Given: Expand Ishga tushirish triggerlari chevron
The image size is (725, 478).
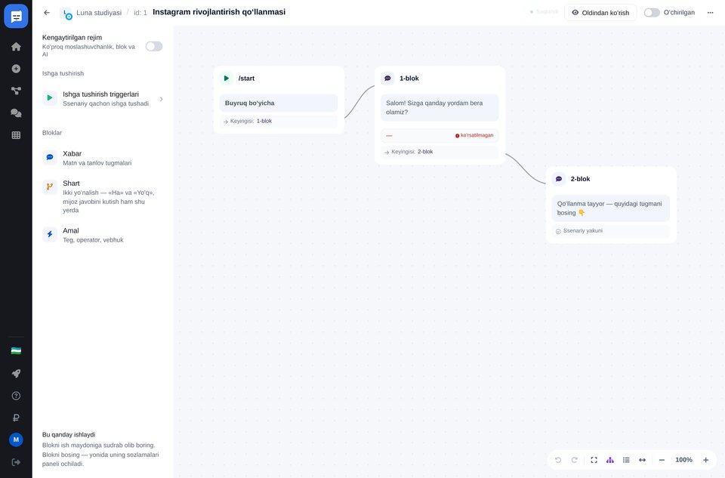Looking at the screenshot, I should coord(161,99).
